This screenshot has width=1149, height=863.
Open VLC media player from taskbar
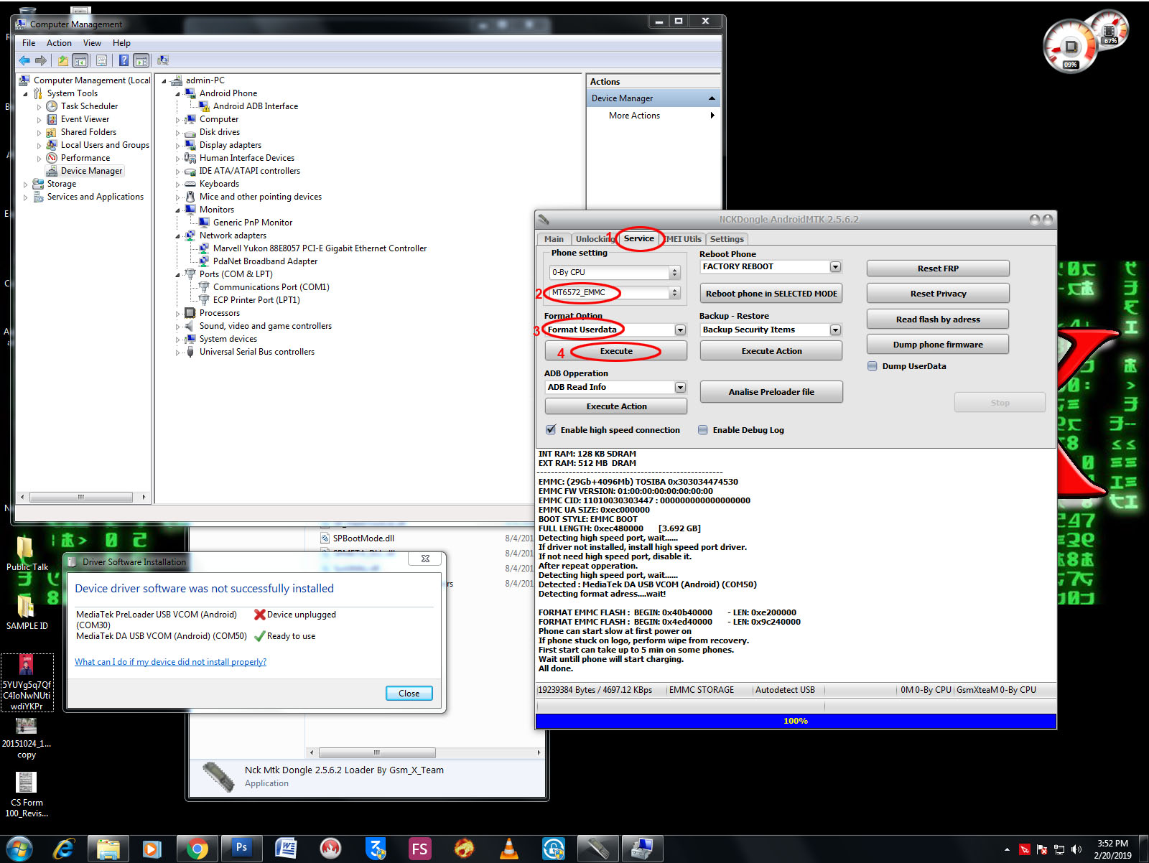(x=508, y=849)
